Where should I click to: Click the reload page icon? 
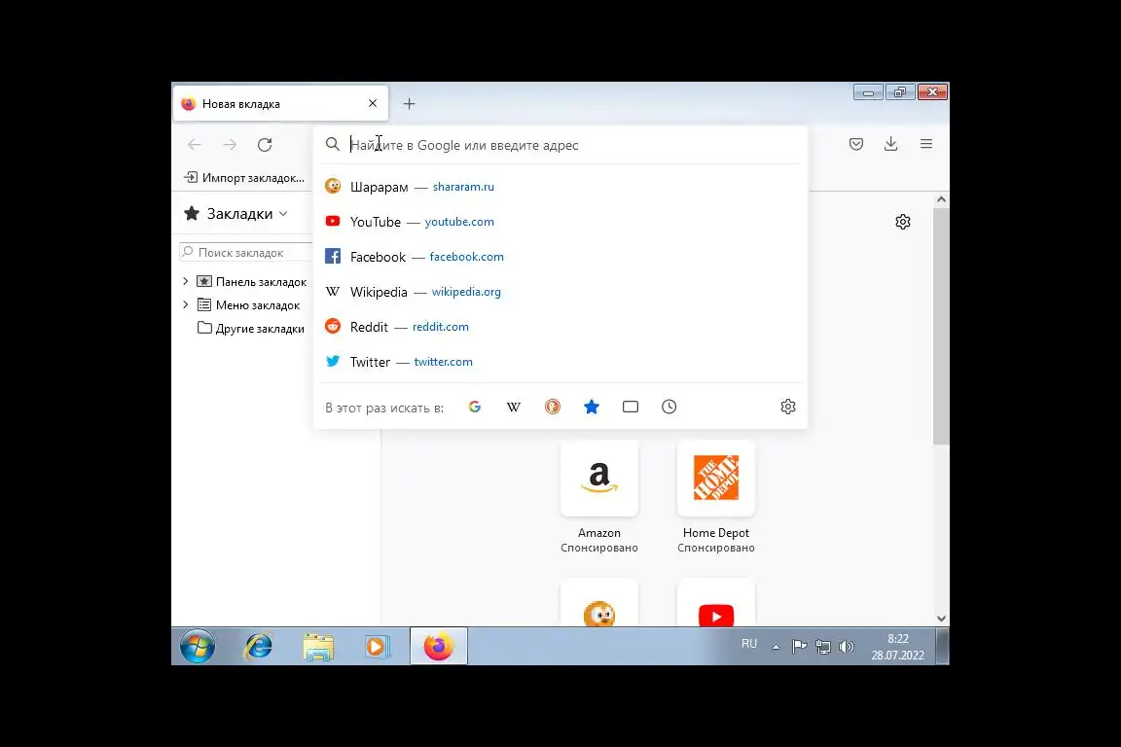click(x=265, y=144)
